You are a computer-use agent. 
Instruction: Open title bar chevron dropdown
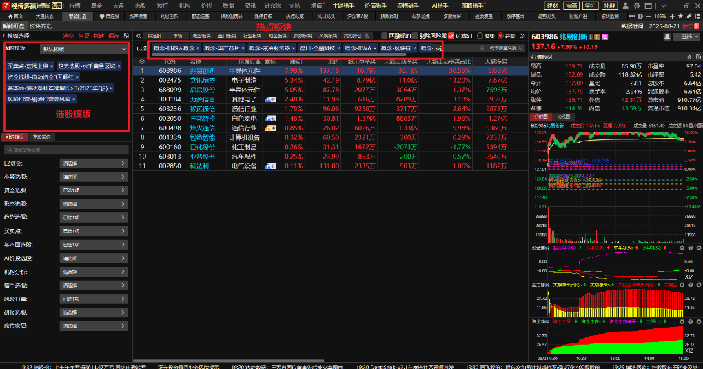664,6
